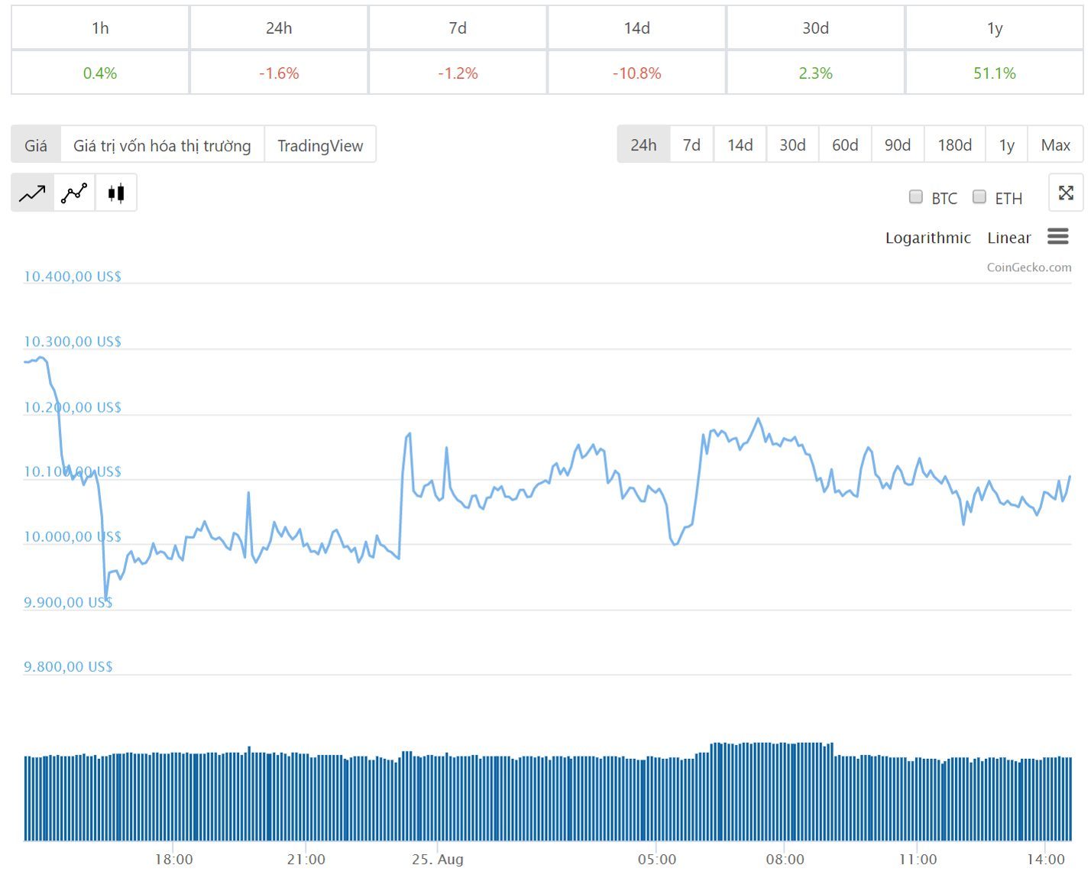
Task: Select the 90d chart range
Action: click(898, 144)
